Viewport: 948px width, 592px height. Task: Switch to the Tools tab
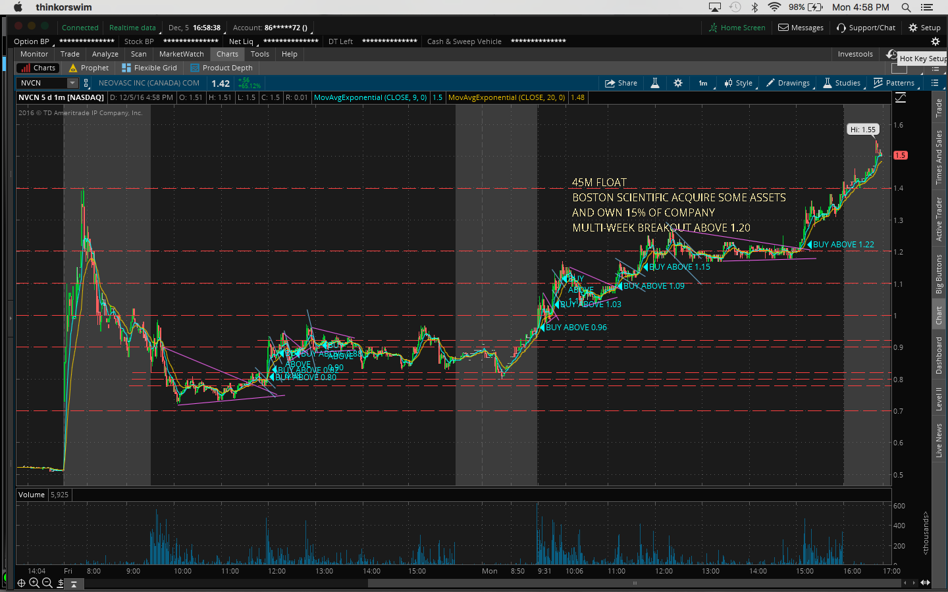[x=260, y=54]
